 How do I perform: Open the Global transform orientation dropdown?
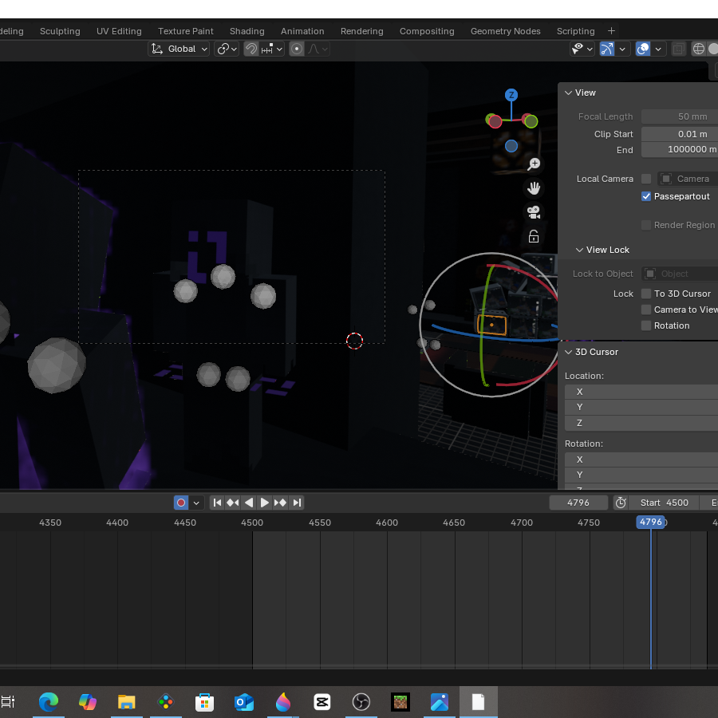tap(180, 49)
